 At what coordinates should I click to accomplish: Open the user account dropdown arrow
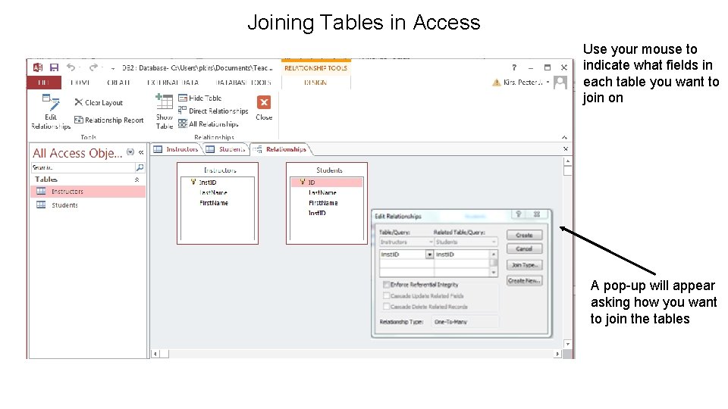click(548, 82)
